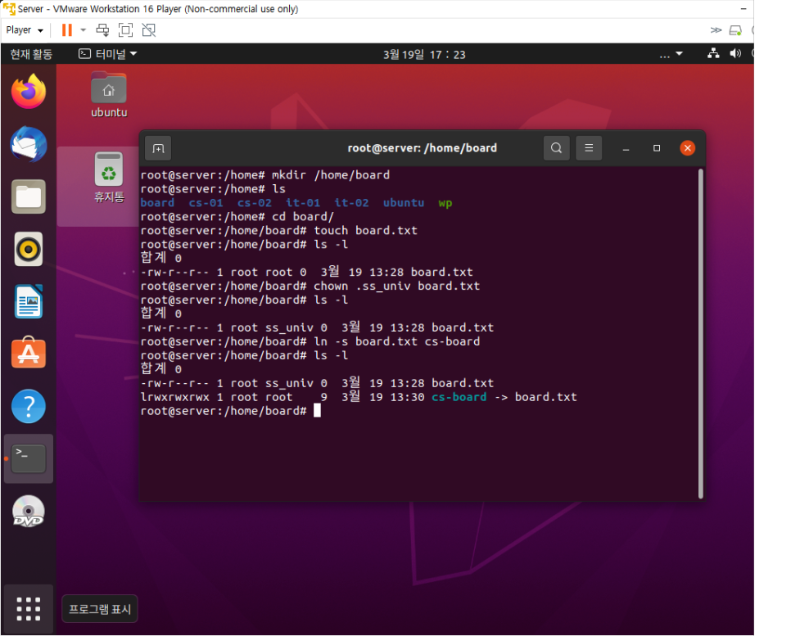Click the 프로그램 표시 tooltip label
This screenshot has height=636, width=791.
click(100, 609)
